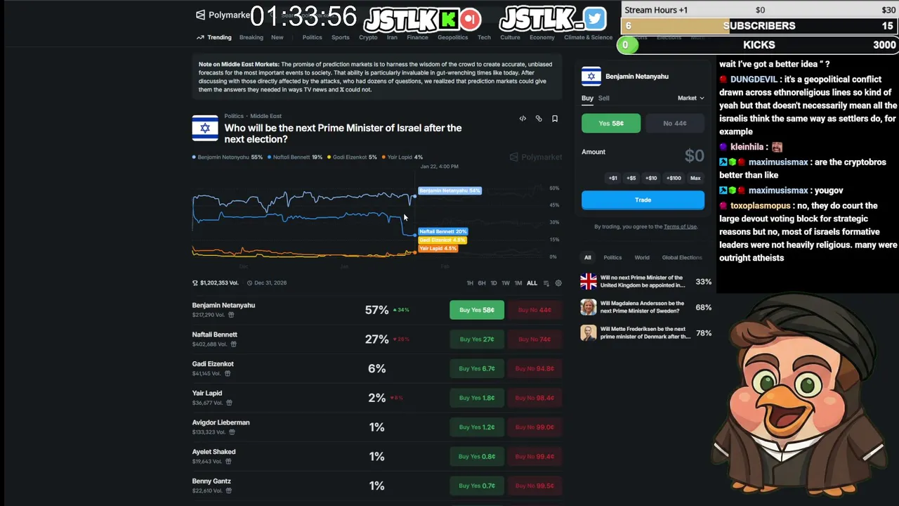Open gift icon beside Benjamin Netanyahu volume
Viewport: 899px width, 506px height.
230,315
